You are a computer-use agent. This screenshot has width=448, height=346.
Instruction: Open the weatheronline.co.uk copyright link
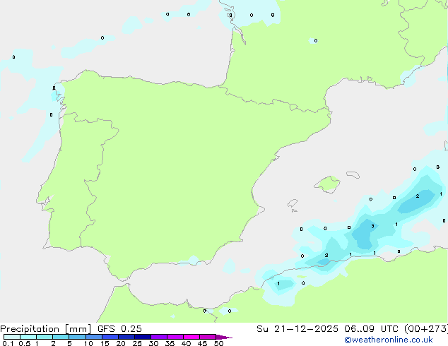click(389, 340)
